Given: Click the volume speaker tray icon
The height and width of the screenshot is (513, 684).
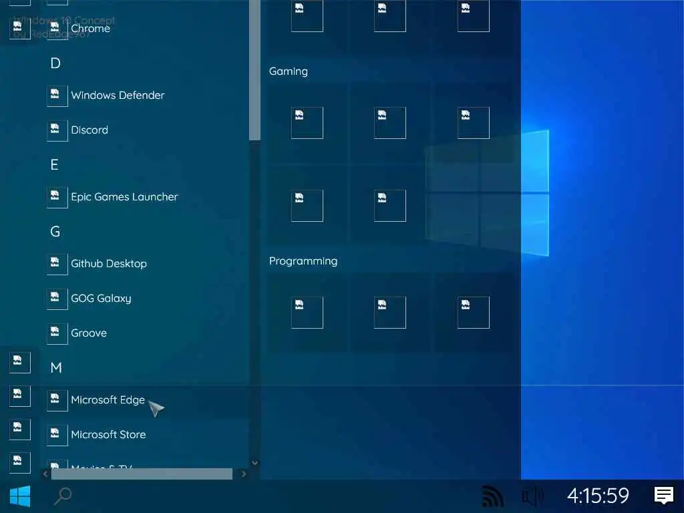Looking at the screenshot, I should 532,496.
